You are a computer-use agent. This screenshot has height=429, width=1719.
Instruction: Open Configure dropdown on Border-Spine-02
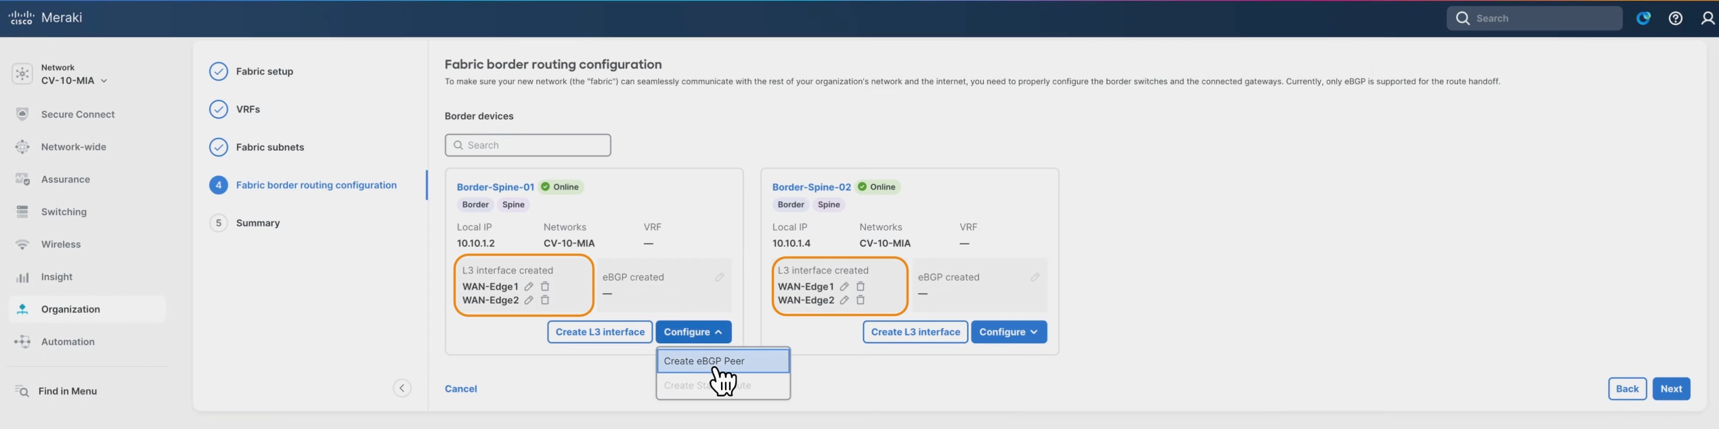tap(1009, 332)
